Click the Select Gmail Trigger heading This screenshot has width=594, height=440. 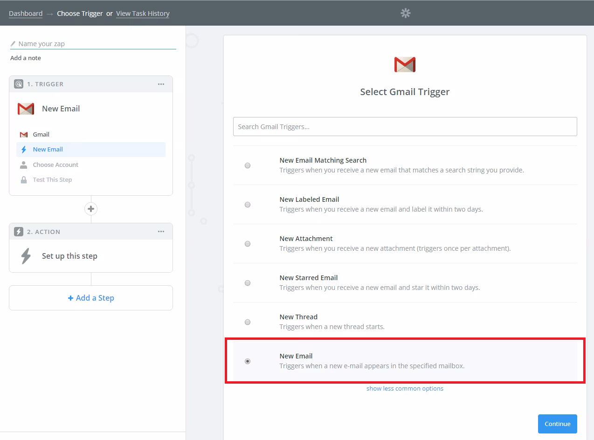(x=405, y=92)
